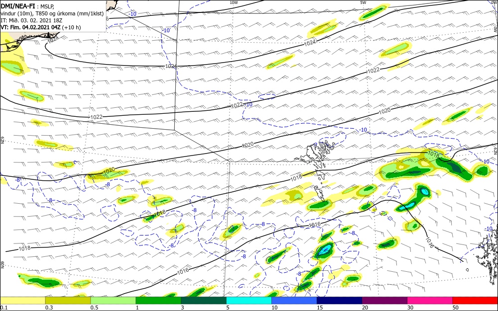
Task: Click the purple 20–30 mm legend swatch
Action: (x=384, y=301)
